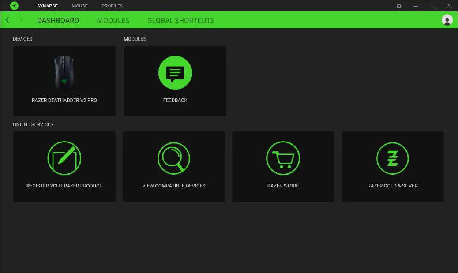The height and width of the screenshot is (273, 458).
Task: Open the settings gear icon
Action: (399, 6)
